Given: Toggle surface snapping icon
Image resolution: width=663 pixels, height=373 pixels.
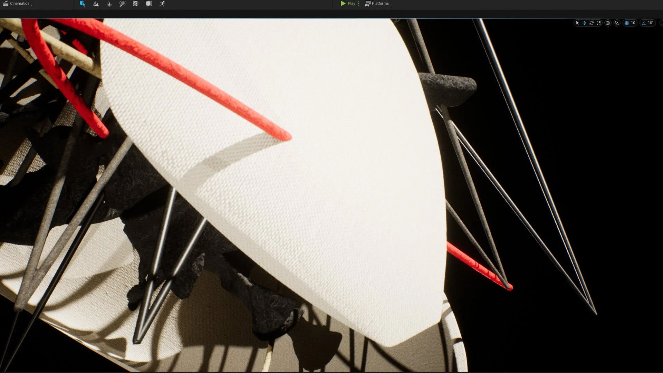Looking at the screenshot, I should 617,23.
